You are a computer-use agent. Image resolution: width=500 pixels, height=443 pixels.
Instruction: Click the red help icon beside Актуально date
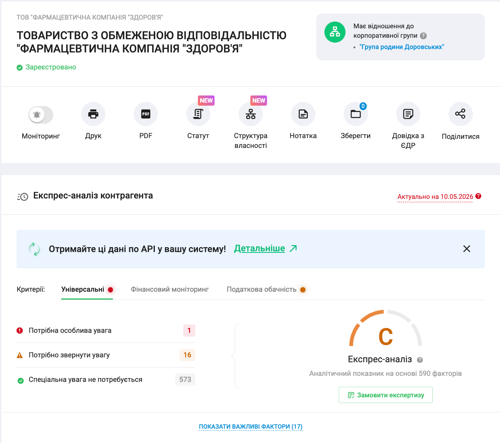coord(478,196)
